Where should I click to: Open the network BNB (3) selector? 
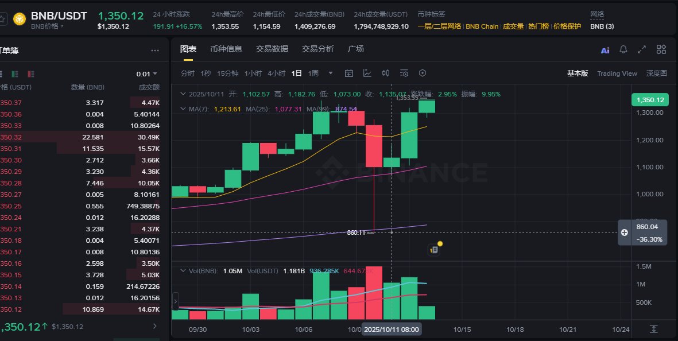pos(602,26)
